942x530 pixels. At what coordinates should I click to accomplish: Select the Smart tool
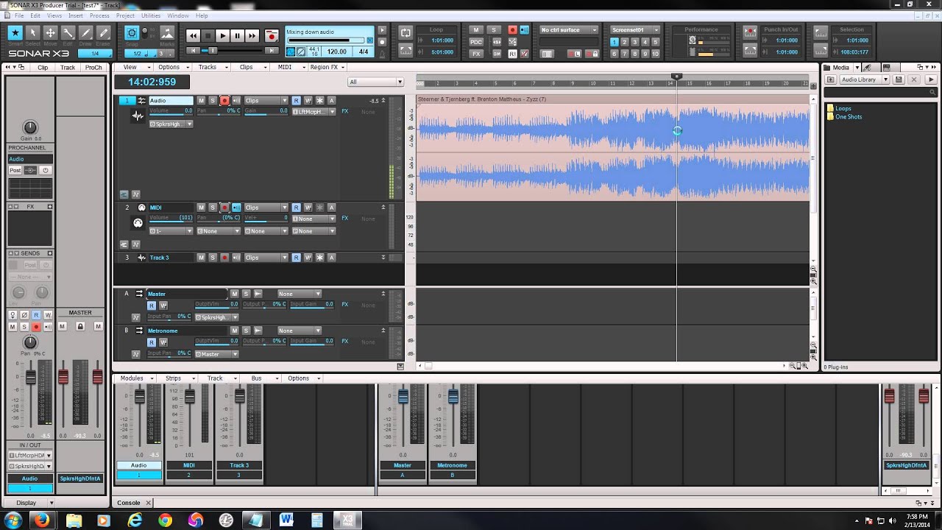(x=15, y=33)
